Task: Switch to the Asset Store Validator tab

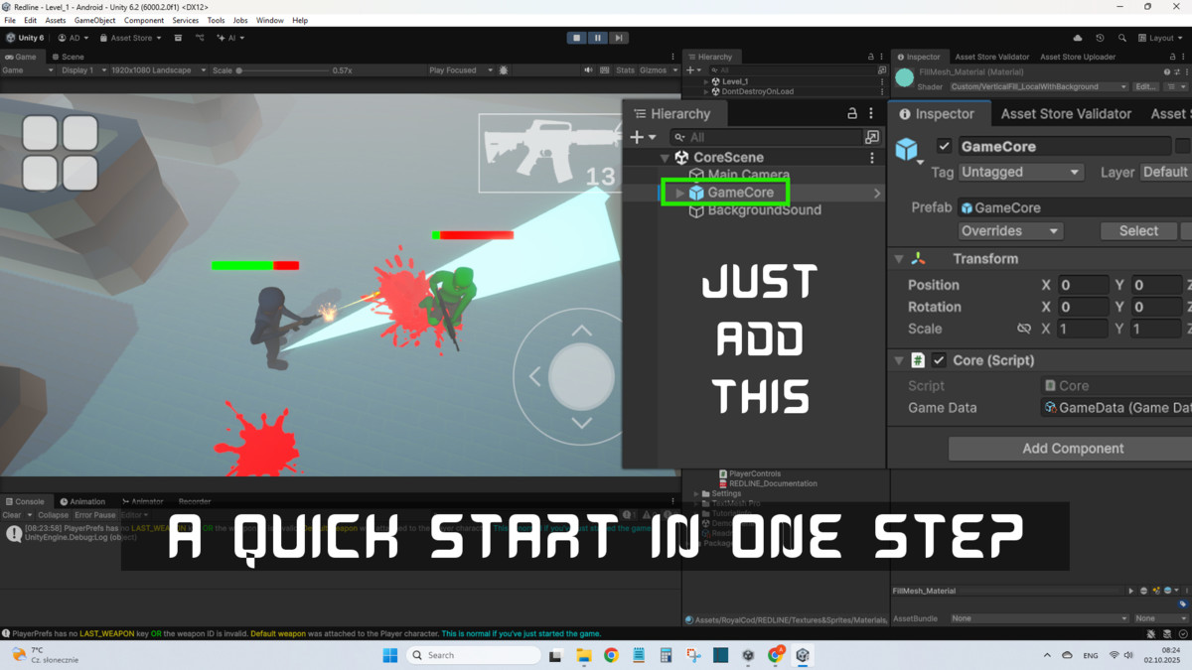Action: (1065, 113)
